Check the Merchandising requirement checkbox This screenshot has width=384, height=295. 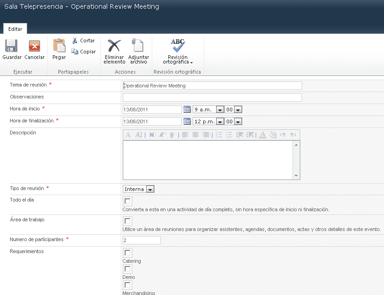(127, 285)
